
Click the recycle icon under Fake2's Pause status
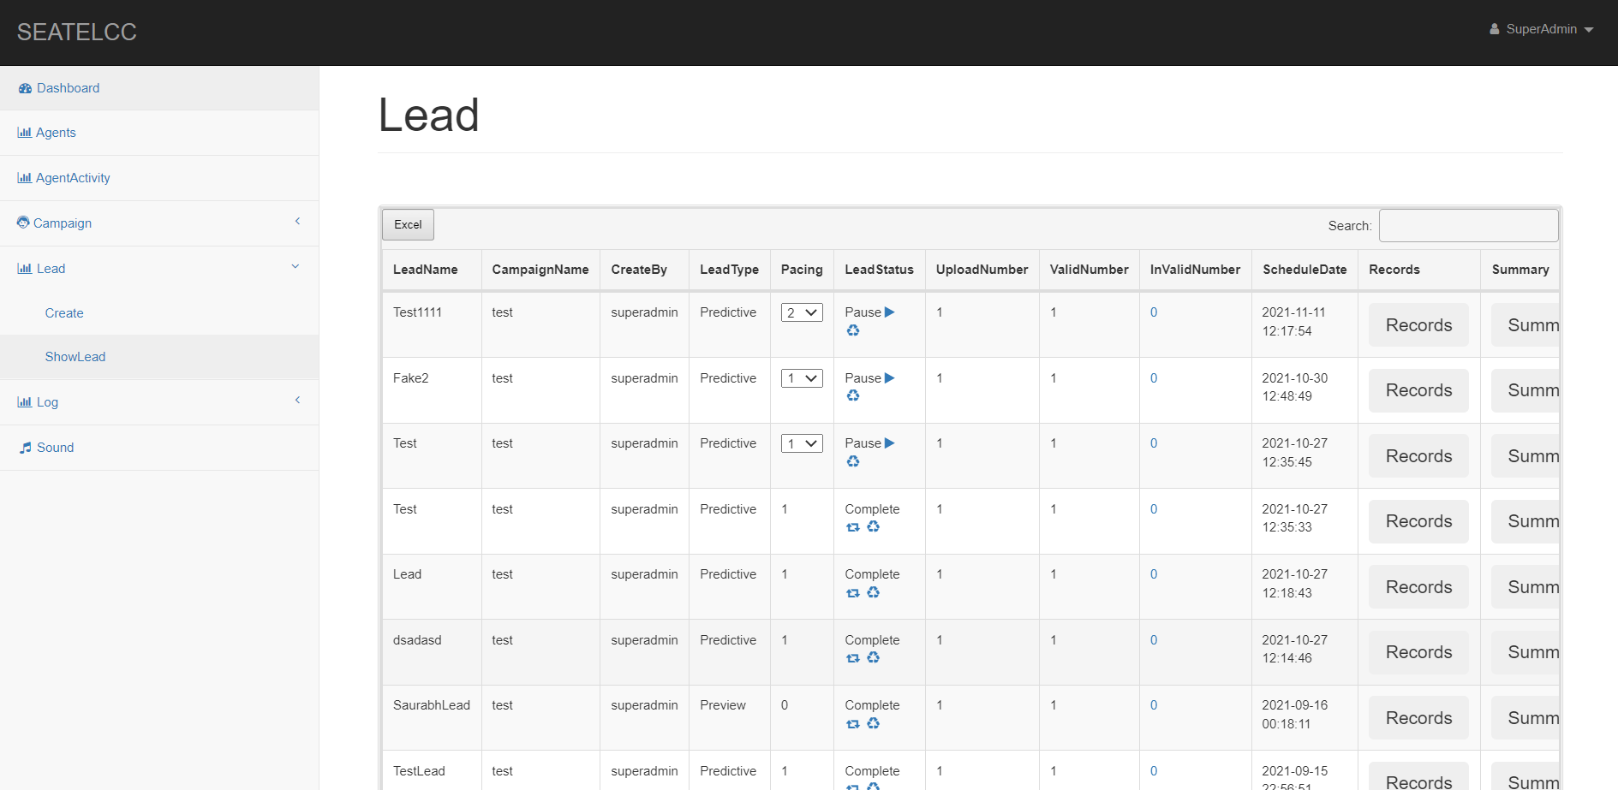pyautogui.click(x=853, y=395)
